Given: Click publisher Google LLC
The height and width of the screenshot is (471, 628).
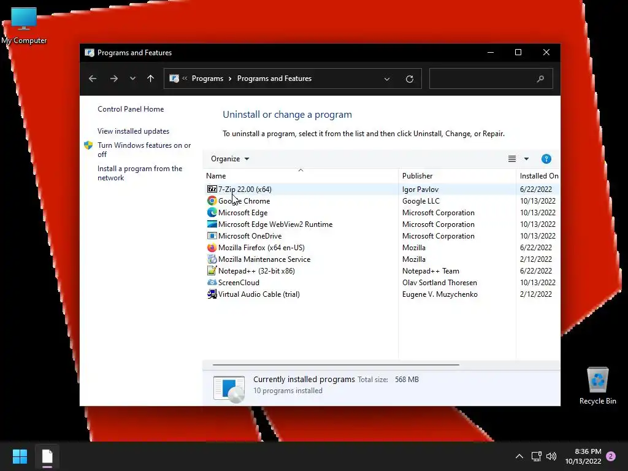Looking at the screenshot, I should [421, 201].
